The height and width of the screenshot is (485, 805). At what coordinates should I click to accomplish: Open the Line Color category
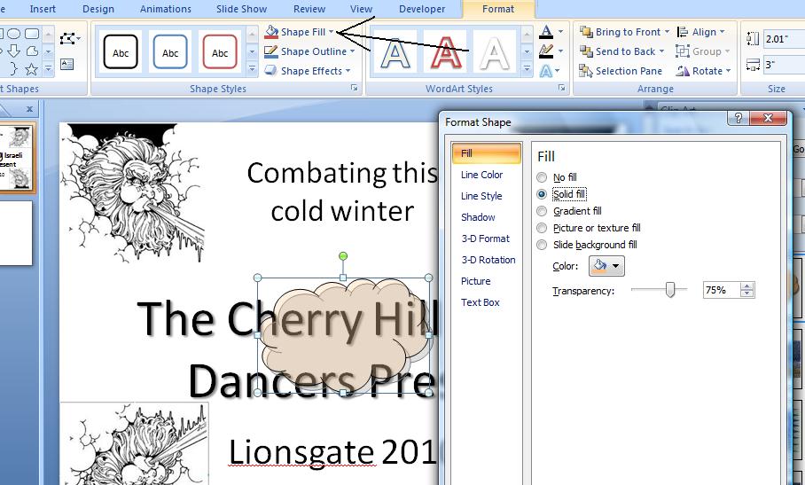(x=481, y=175)
